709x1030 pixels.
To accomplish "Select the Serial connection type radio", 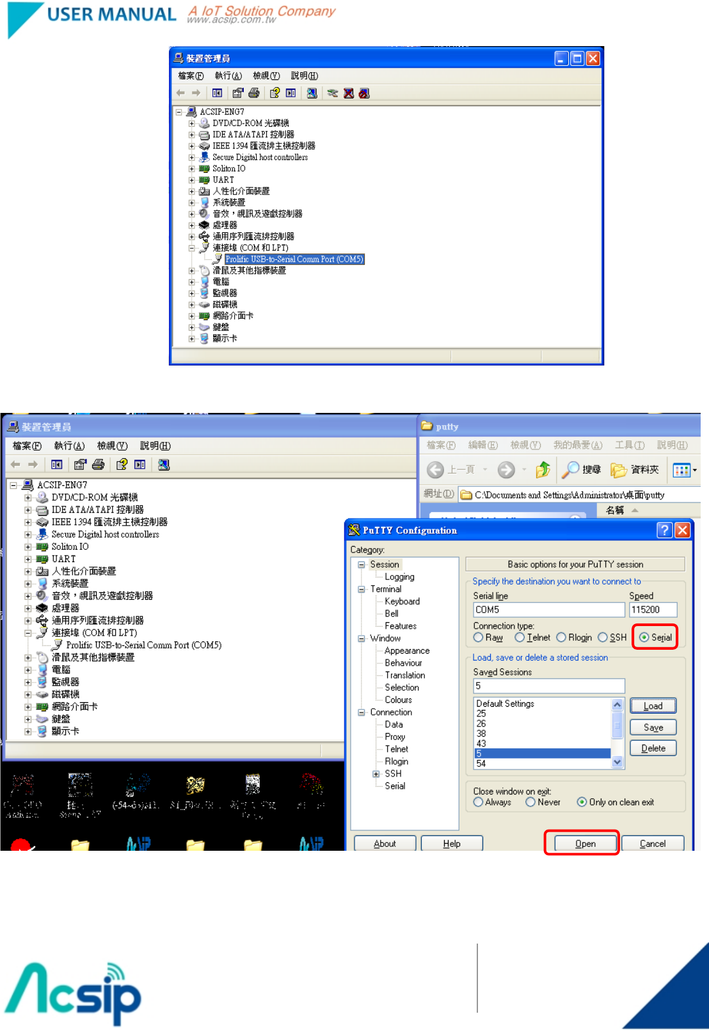I will pyautogui.click(x=644, y=638).
